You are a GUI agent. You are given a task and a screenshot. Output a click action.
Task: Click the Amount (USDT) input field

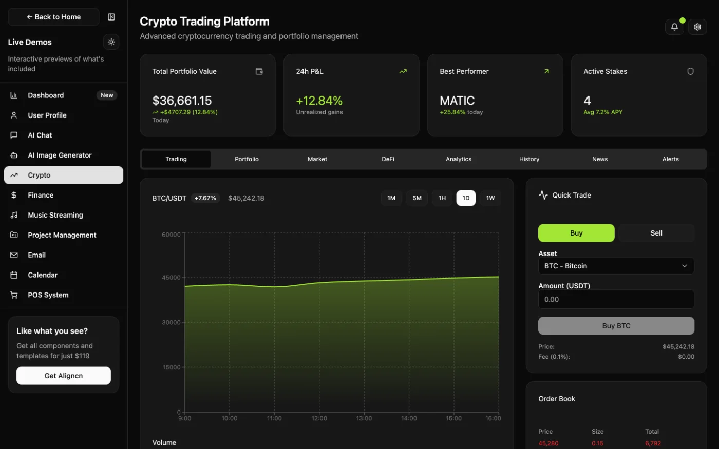click(x=616, y=299)
